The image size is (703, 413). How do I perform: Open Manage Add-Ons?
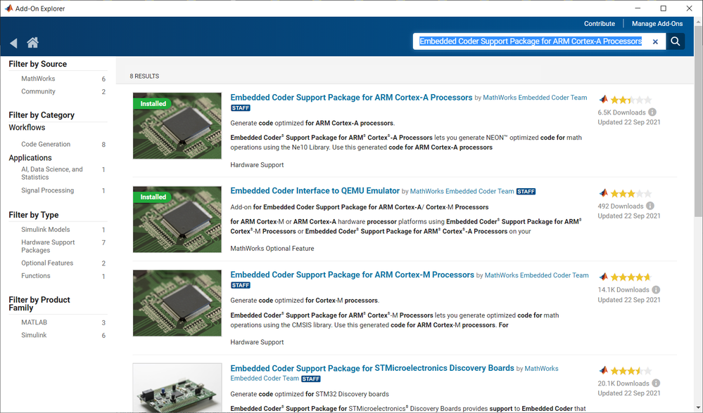(x=657, y=24)
